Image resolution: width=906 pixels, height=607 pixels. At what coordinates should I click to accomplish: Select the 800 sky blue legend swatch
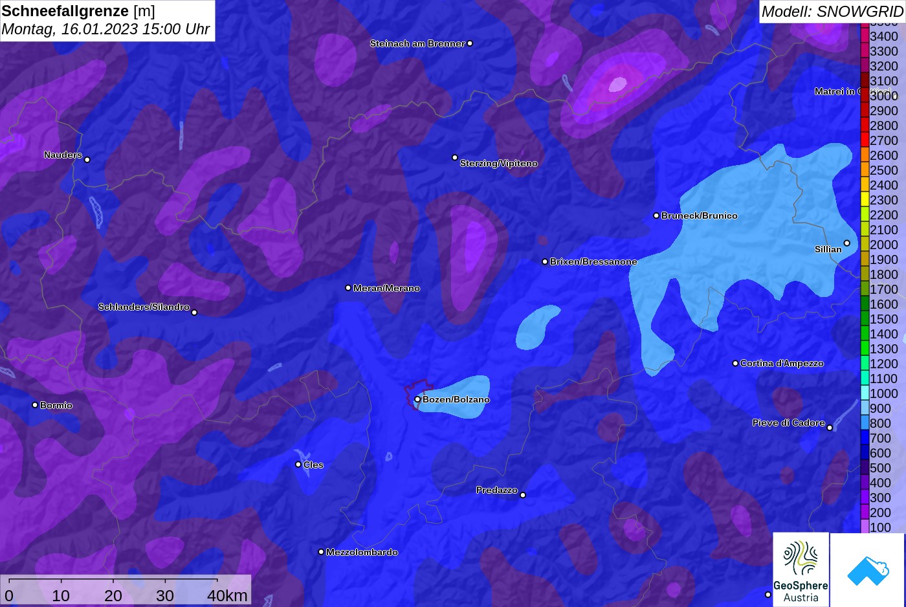point(865,423)
